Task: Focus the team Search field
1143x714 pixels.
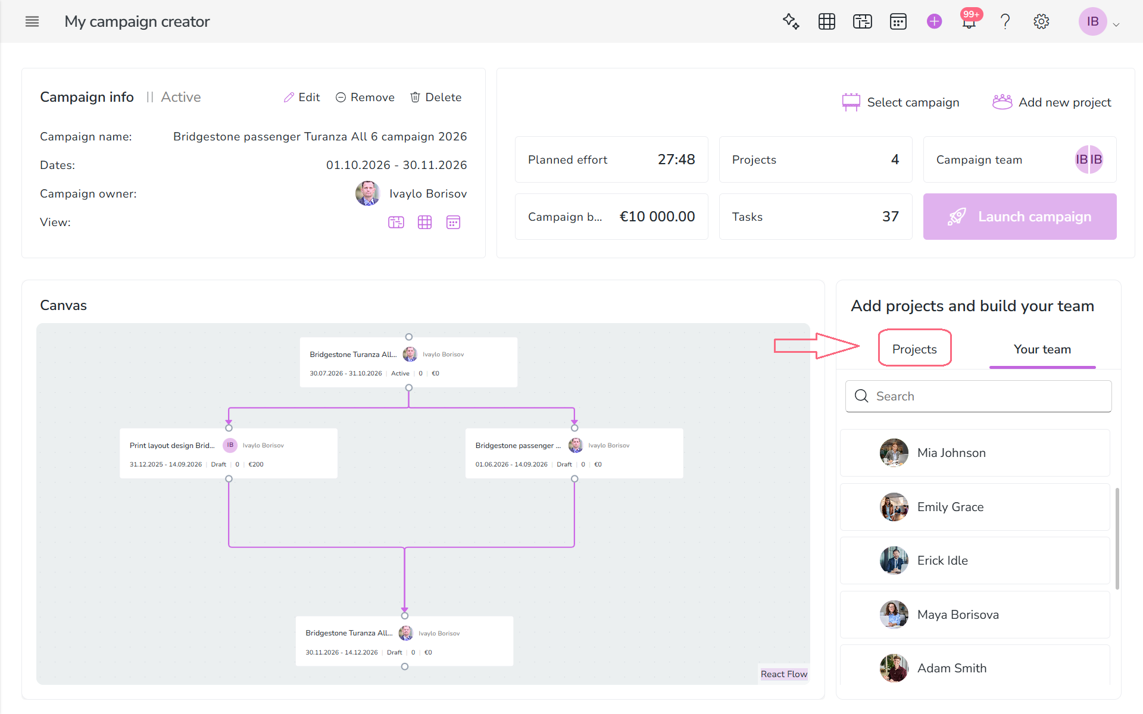Action: (x=979, y=396)
